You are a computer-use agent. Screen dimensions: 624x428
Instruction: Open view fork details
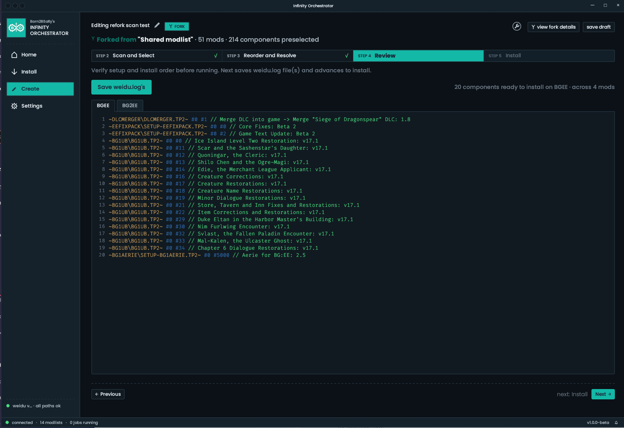tap(553, 27)
